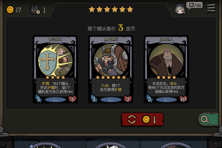Open the magnifying glass search button
Viewport: 222px width, 148px height.
pos(208,119)
